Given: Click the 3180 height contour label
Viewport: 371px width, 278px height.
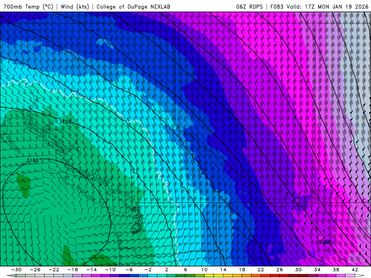Looking at the screenshot, I should (32, 160).
